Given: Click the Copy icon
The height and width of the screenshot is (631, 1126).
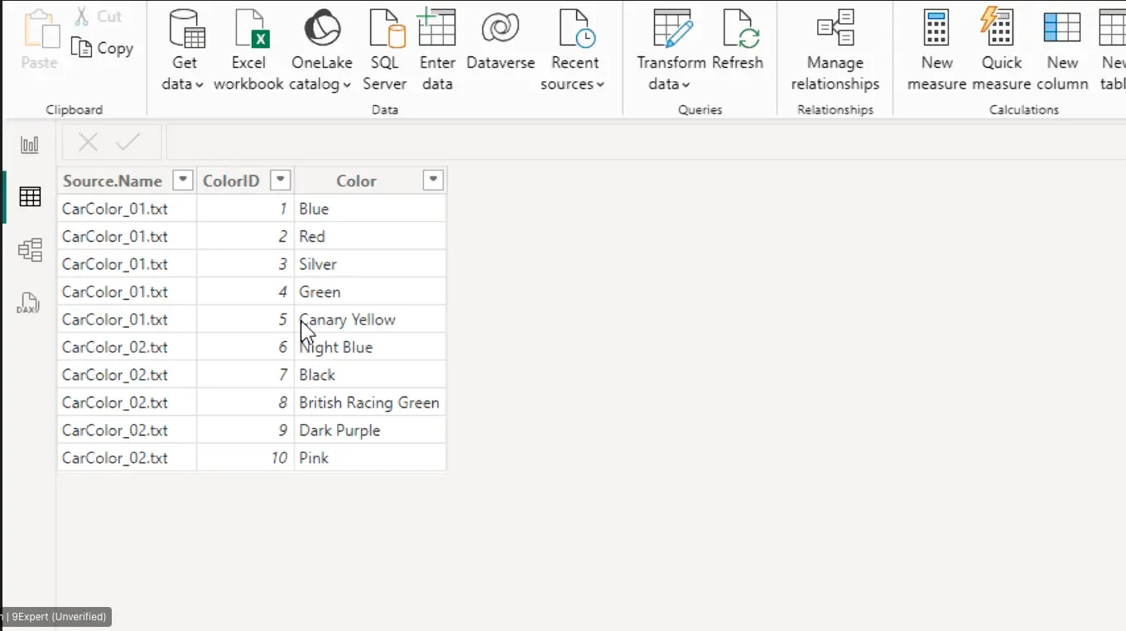Looking at the screenshot, I should pyautogui.click(x=81, y=48).
